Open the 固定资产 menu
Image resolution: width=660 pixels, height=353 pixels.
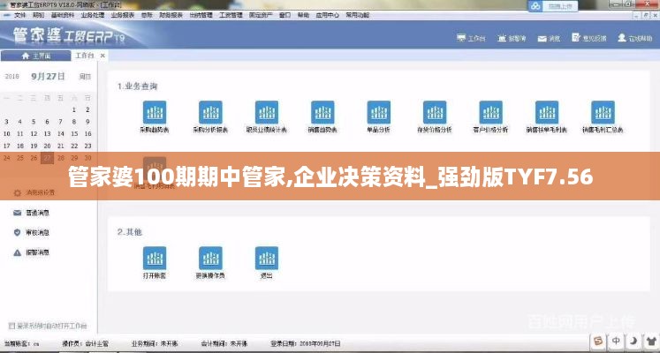point(261,15)
